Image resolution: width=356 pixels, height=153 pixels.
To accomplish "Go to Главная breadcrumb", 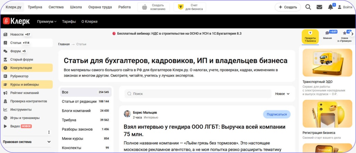I will pyautogui.click(x=64, y=44).
